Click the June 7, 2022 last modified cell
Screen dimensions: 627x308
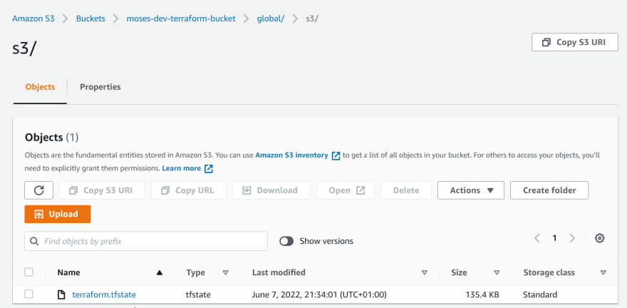pos(319,294)
